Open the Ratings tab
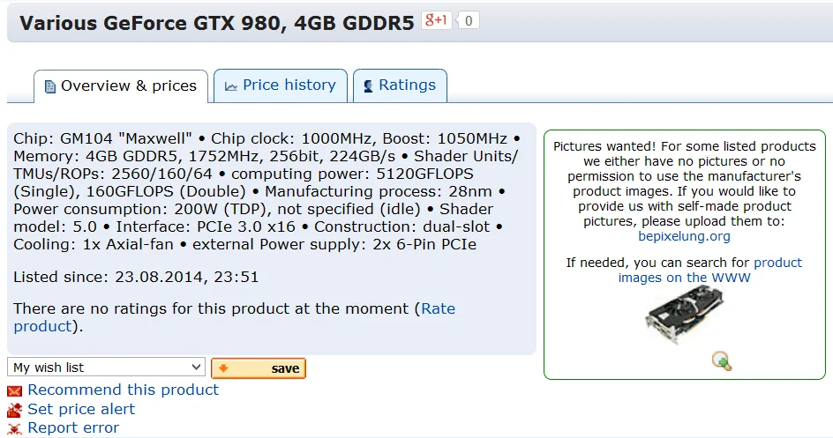This screenshot has height=438, width=833. coord(400,85)
